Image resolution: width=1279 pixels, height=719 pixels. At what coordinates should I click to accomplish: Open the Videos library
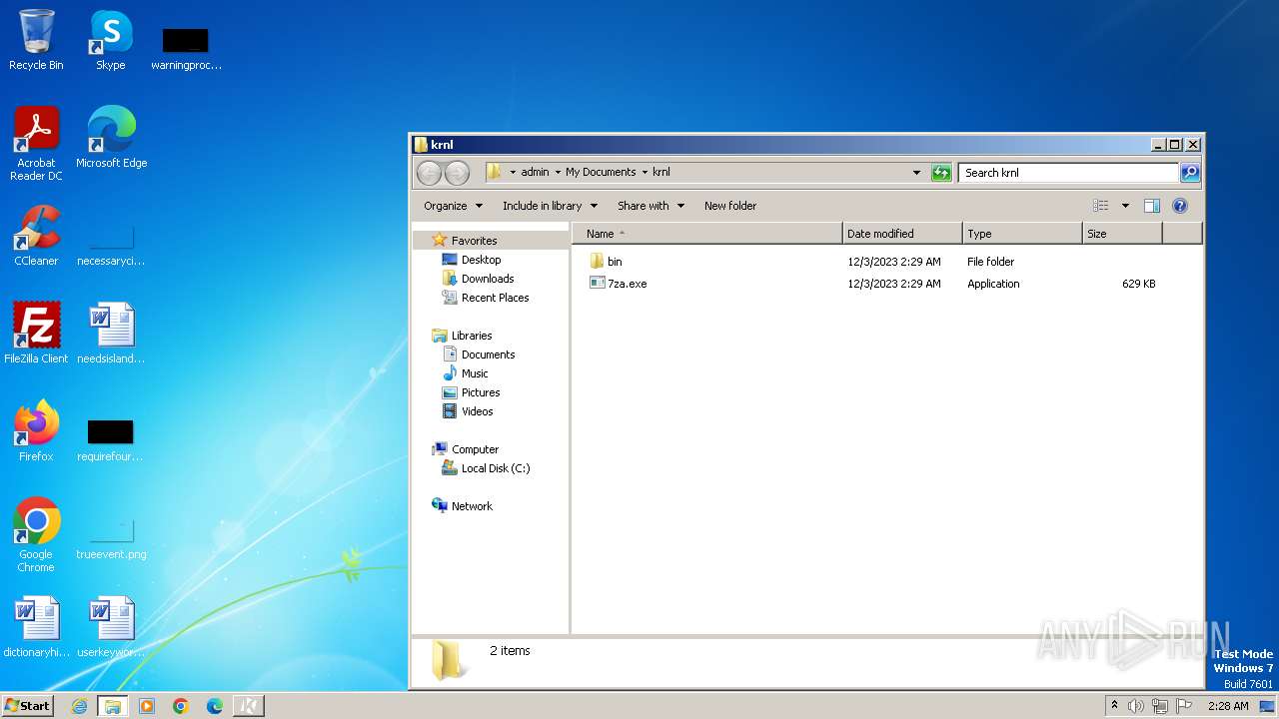point(477,411)
